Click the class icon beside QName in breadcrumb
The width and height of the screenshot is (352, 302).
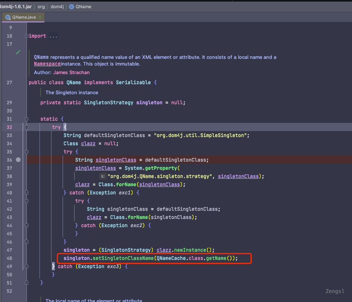pyautogui.click(x=72, y=7)
